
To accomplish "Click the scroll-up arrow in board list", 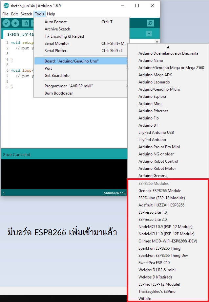I will pyautogui.click(x=168, y=47).
